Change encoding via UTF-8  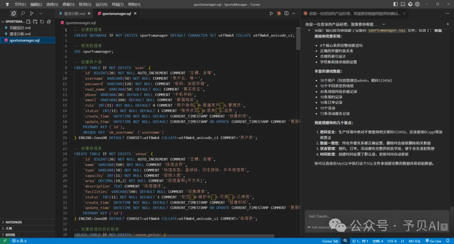392,241
